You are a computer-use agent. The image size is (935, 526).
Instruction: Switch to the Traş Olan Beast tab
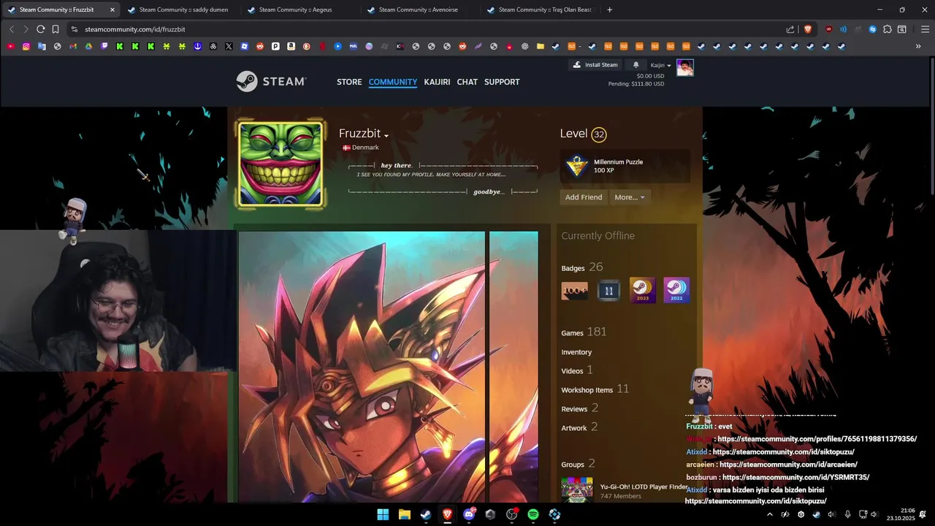541,9
